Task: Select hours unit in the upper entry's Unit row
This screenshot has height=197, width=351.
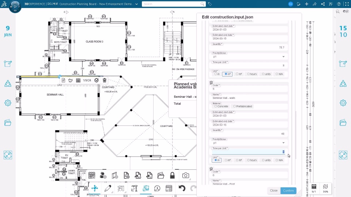Action: tap(248, 74)
